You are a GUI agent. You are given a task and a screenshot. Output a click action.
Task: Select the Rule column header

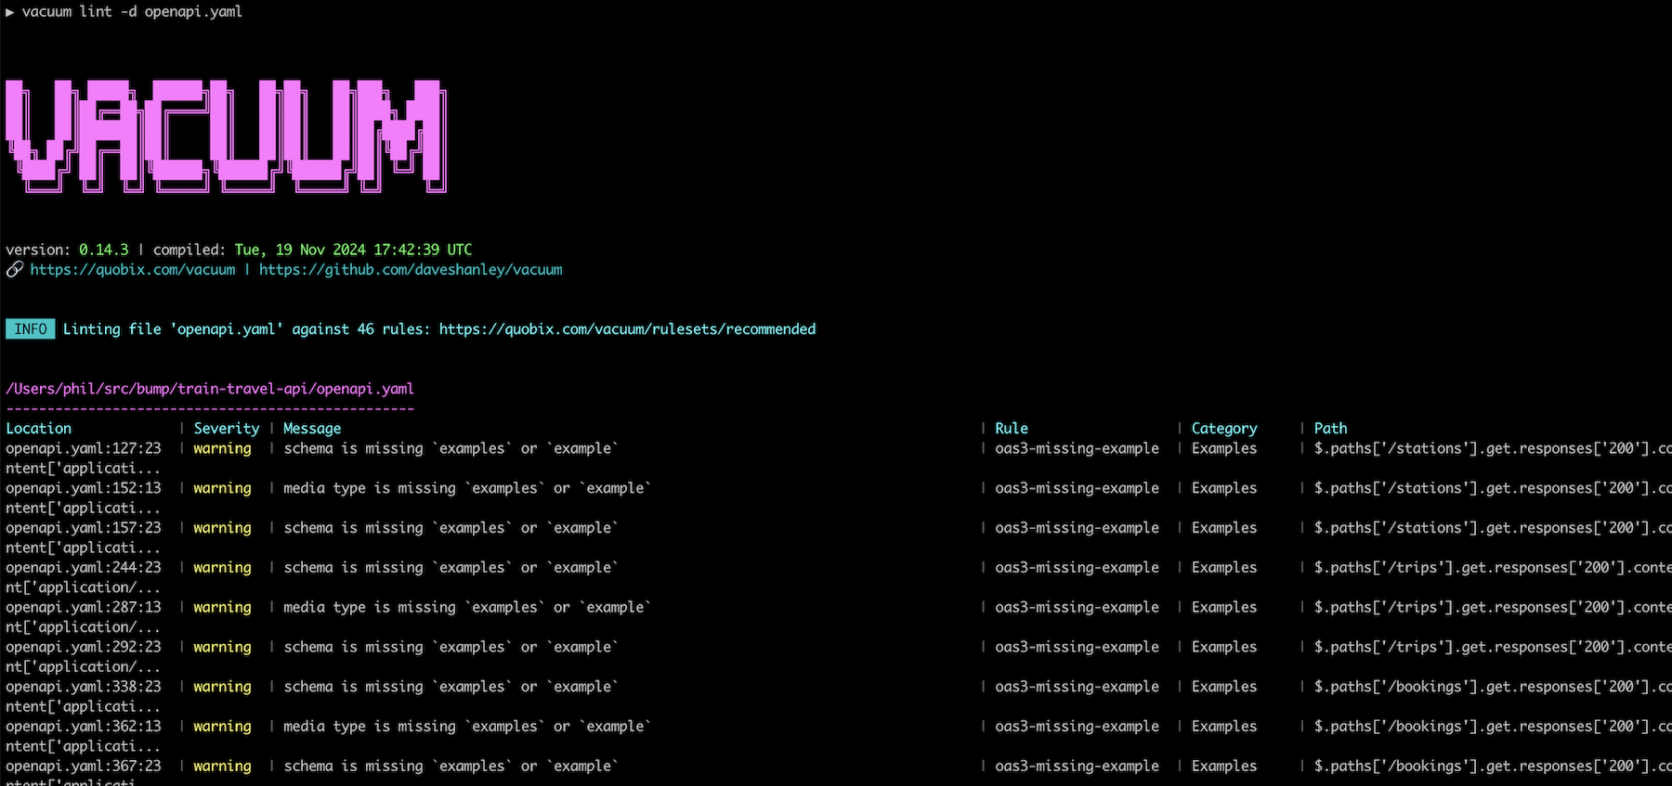coord(1012,429)
